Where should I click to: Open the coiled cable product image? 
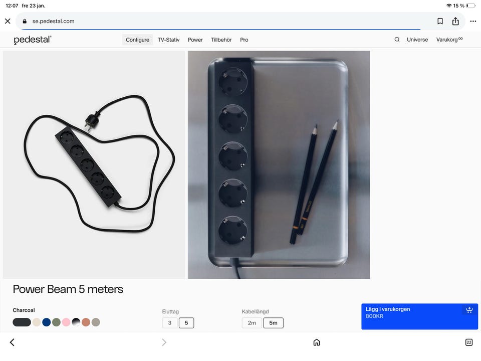tap(94, 164)
